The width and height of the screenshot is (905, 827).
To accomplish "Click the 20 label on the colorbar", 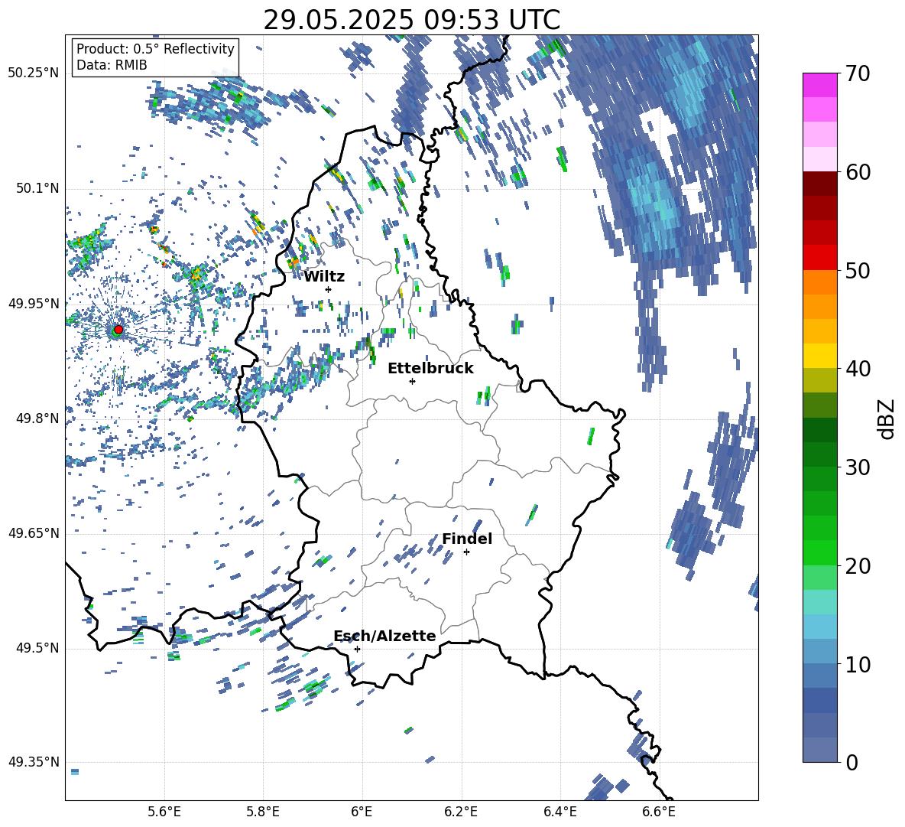I will (x=857, y=566).
